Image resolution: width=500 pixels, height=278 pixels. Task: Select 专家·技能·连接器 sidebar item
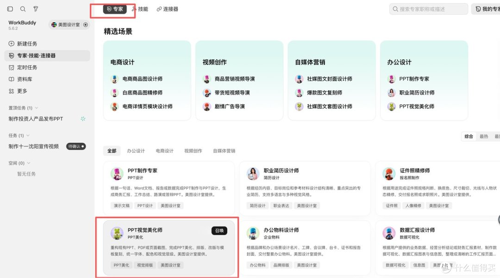pos(47,56)
